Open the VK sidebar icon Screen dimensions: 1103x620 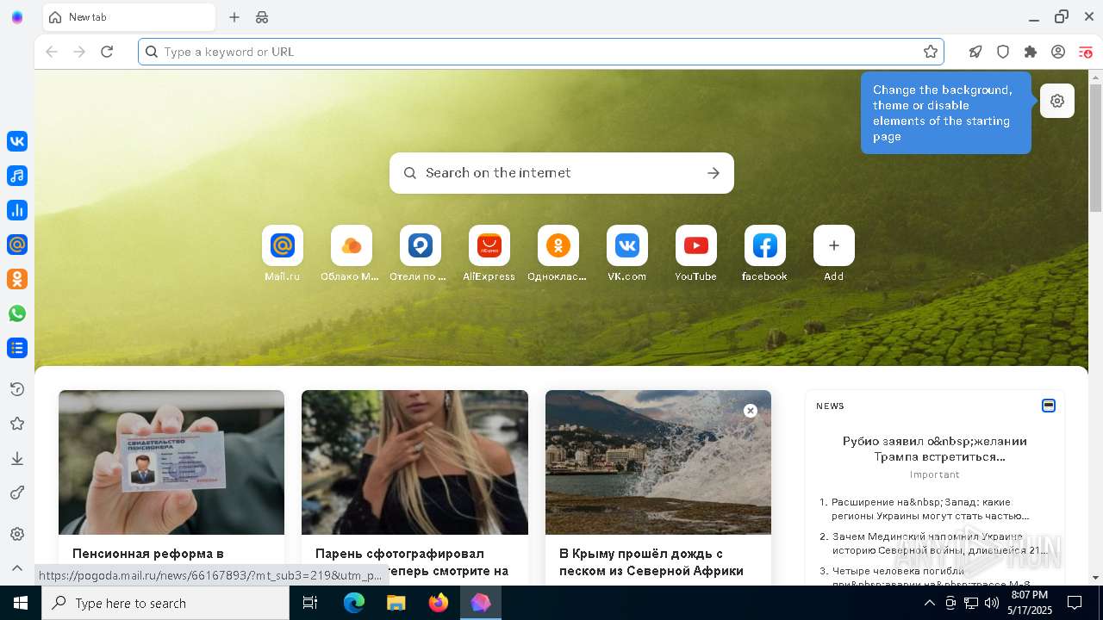[17, 141]
